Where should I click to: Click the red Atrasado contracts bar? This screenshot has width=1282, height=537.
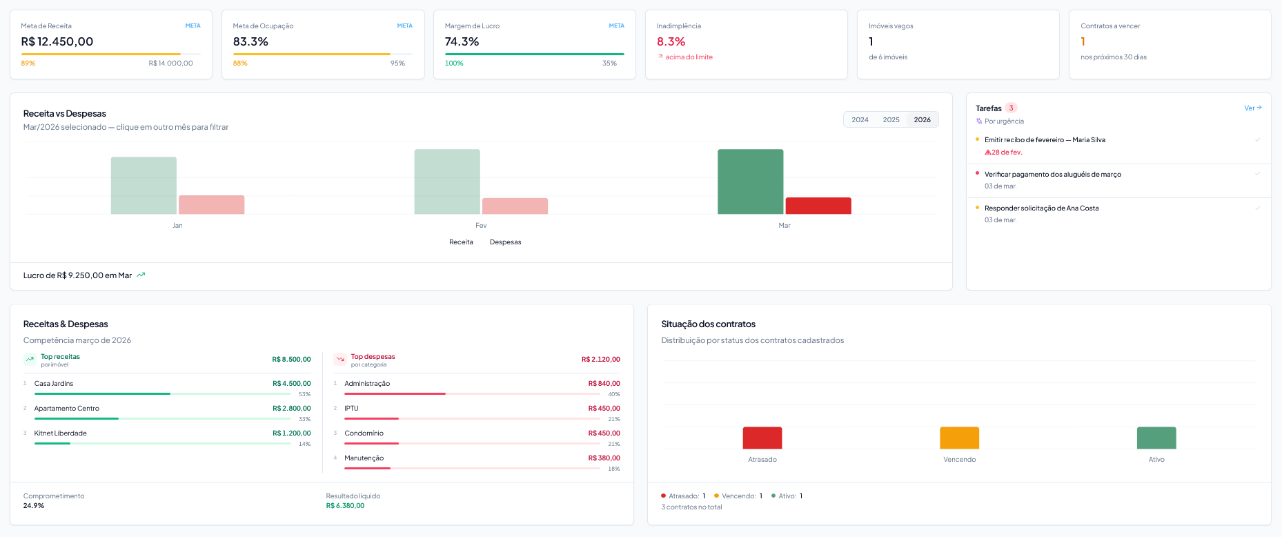coord(762,438)
